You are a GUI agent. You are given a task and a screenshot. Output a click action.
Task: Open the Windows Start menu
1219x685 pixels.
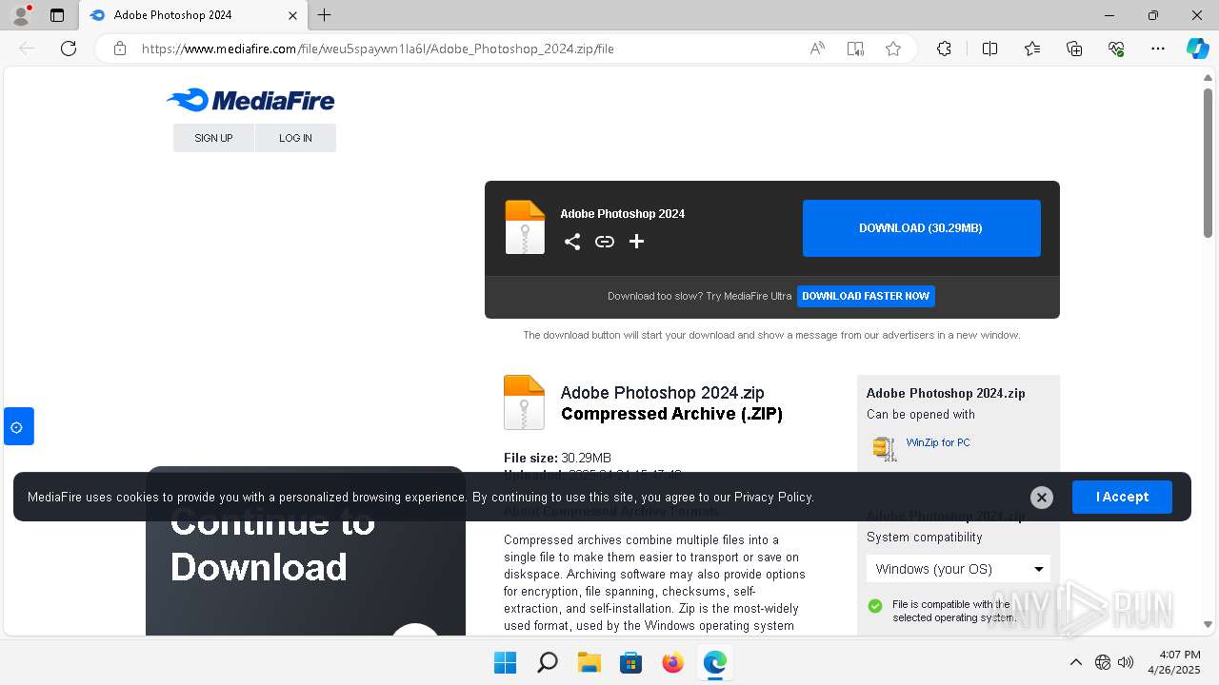tap(505, 662)
